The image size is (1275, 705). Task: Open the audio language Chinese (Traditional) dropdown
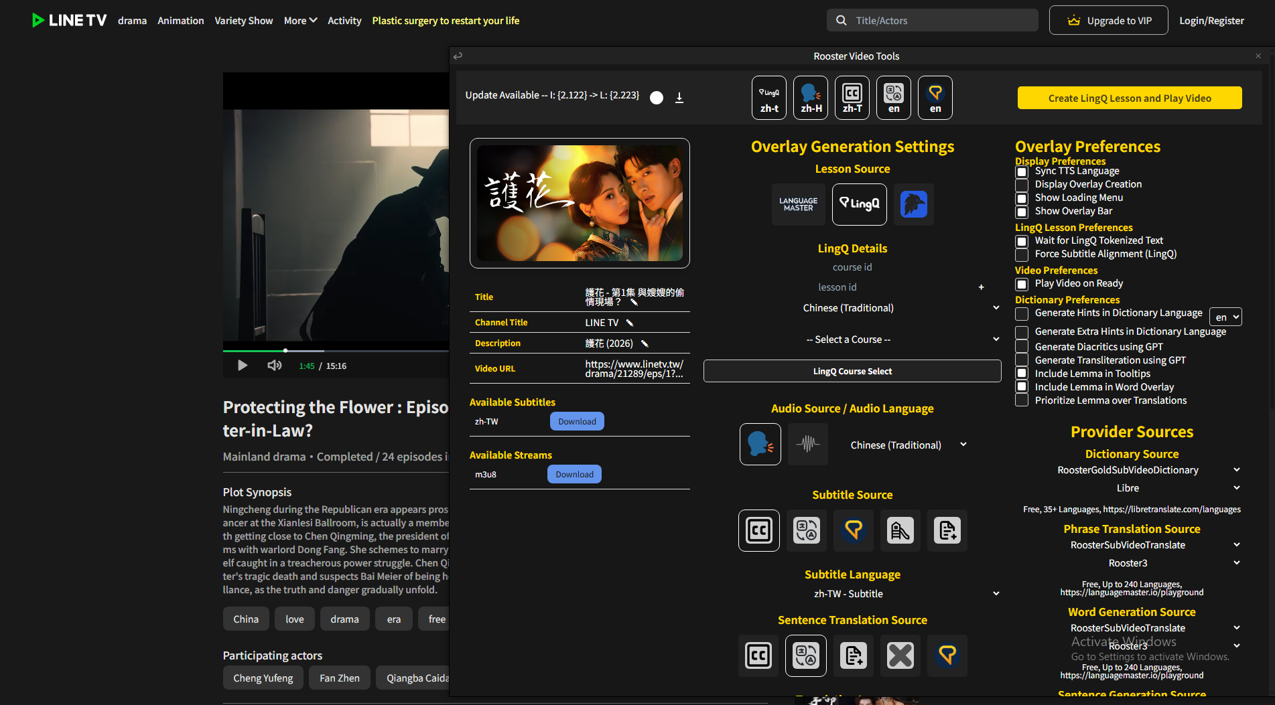(908, 445)
